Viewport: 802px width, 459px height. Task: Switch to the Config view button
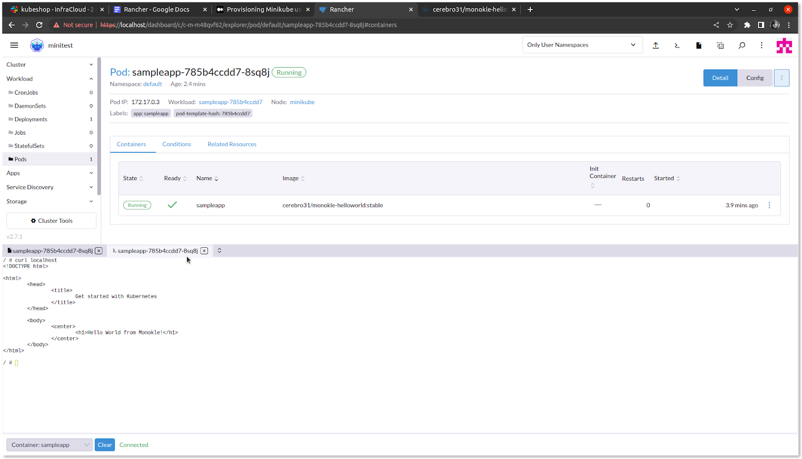[x=754, y=78]
